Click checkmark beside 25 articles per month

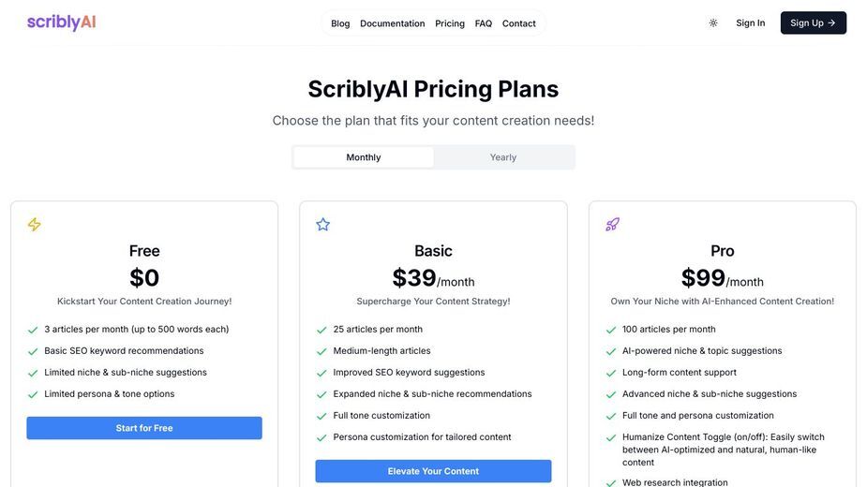[321, 330]
